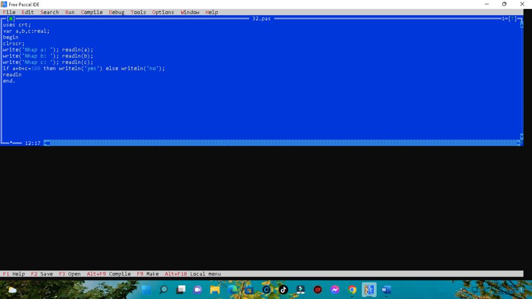Open the Compile menu
The image size is (532, 299).
tap(91, 12)
